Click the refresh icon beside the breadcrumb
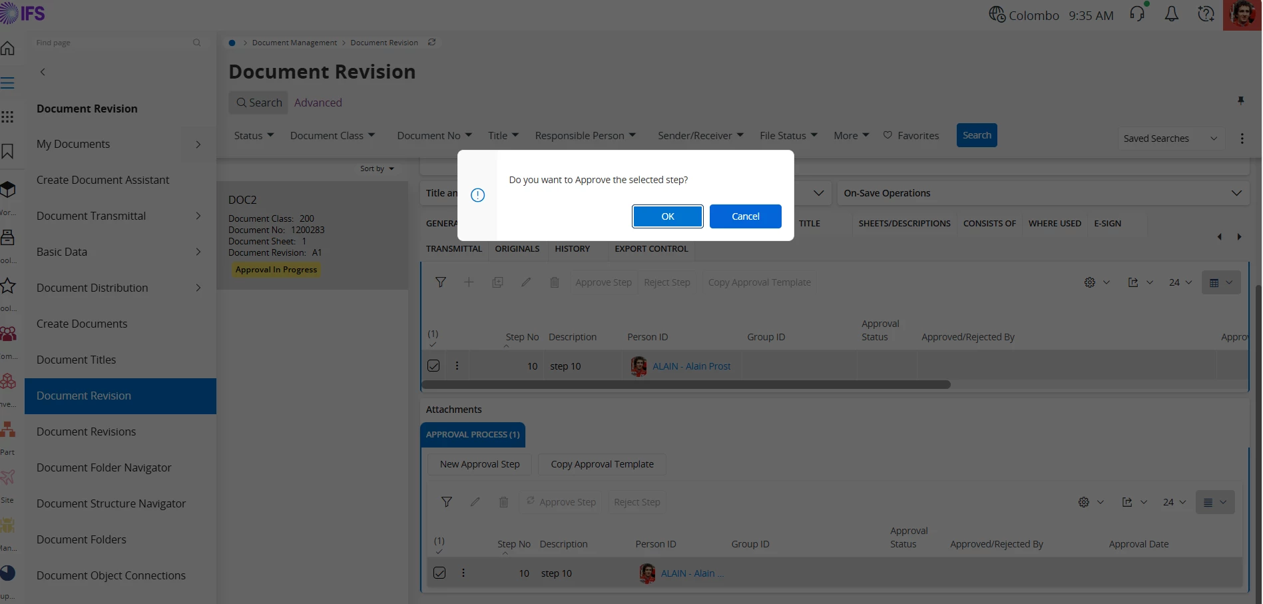Image resolution: width=1263 pixels, height=604 pixels. click(431, 42)
